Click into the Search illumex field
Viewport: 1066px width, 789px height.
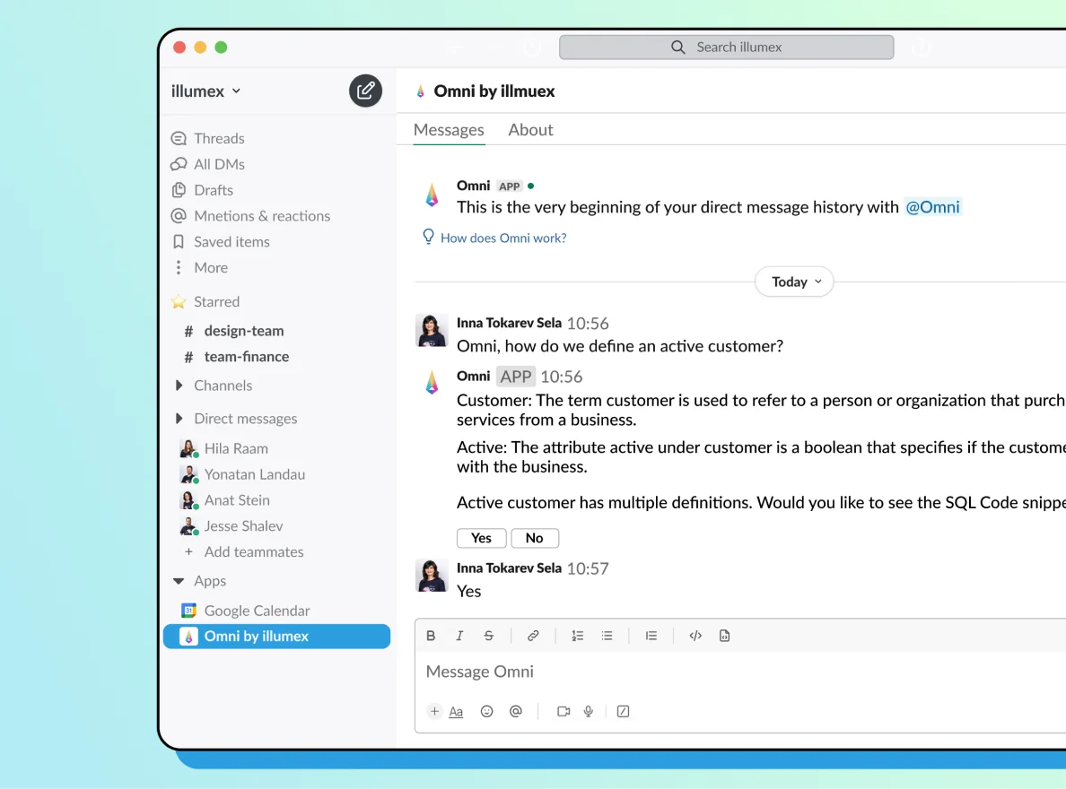[726, 47]
